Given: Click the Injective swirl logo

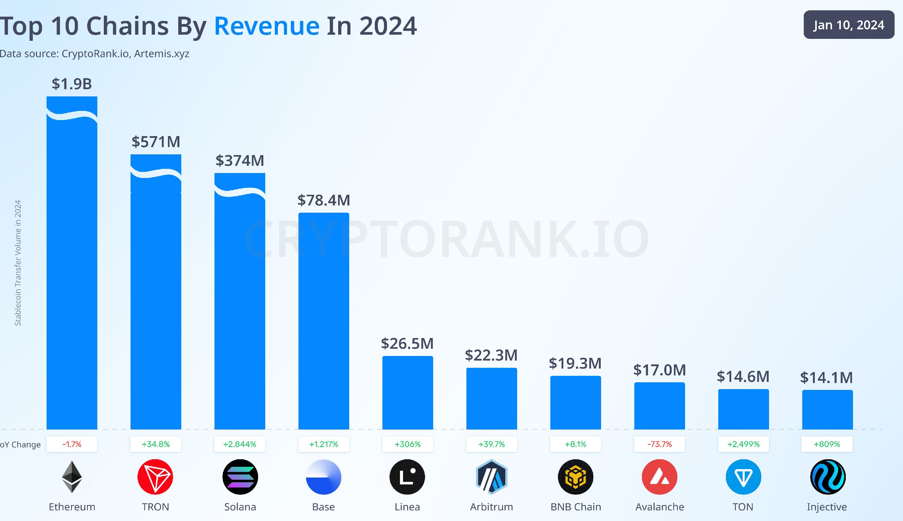Looking at the screenshot, I should (x=828, y=477).
